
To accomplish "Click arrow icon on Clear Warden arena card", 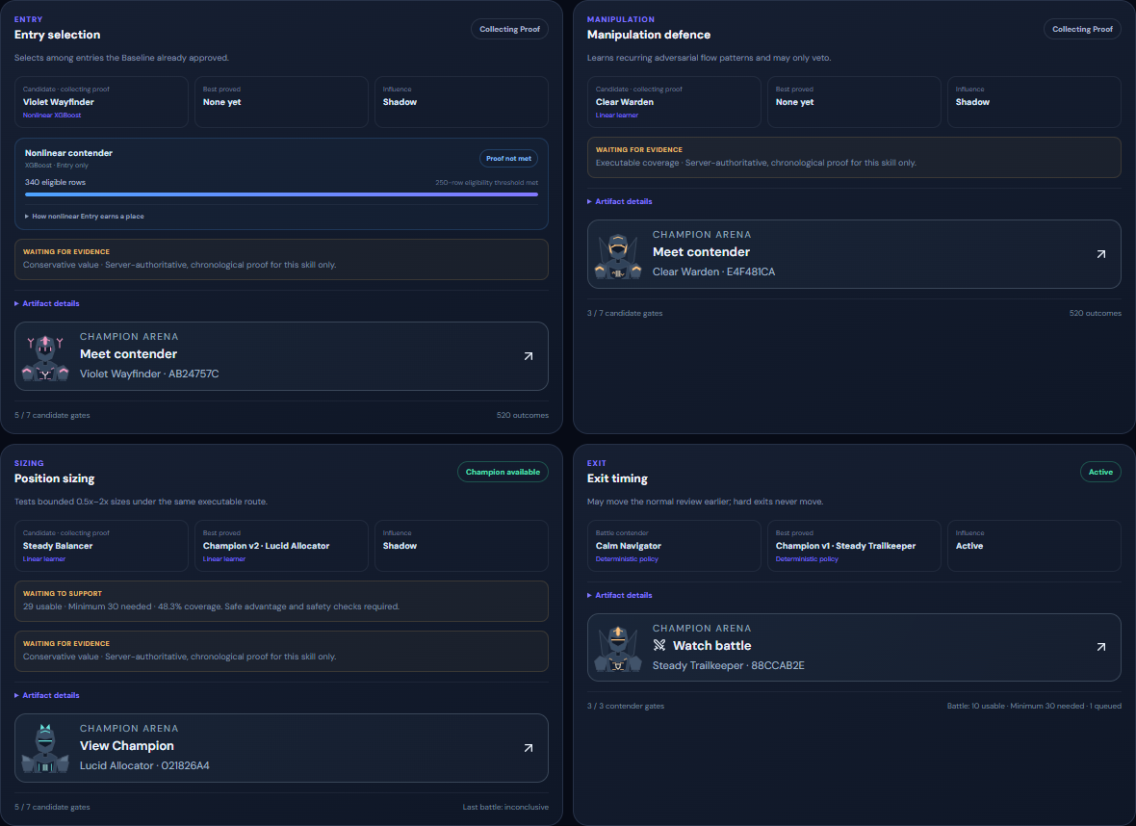I will [x=1101, y=254].
